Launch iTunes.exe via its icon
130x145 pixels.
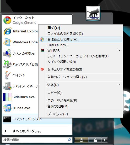(x=7, y=108)
